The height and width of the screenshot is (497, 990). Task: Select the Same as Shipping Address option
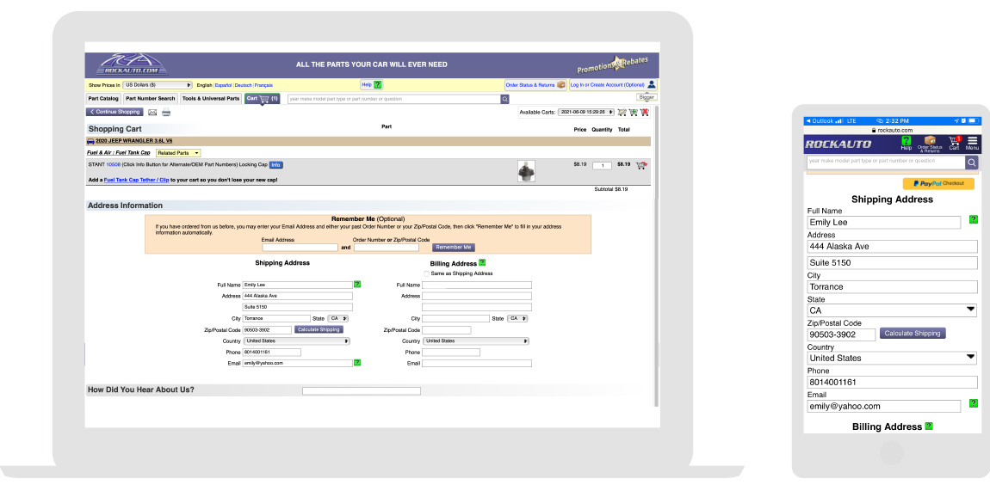click(x=427, y=273)
